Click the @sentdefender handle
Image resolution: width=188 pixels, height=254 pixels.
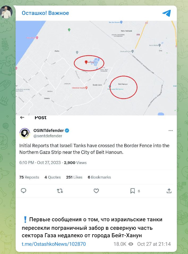[48, 136]
